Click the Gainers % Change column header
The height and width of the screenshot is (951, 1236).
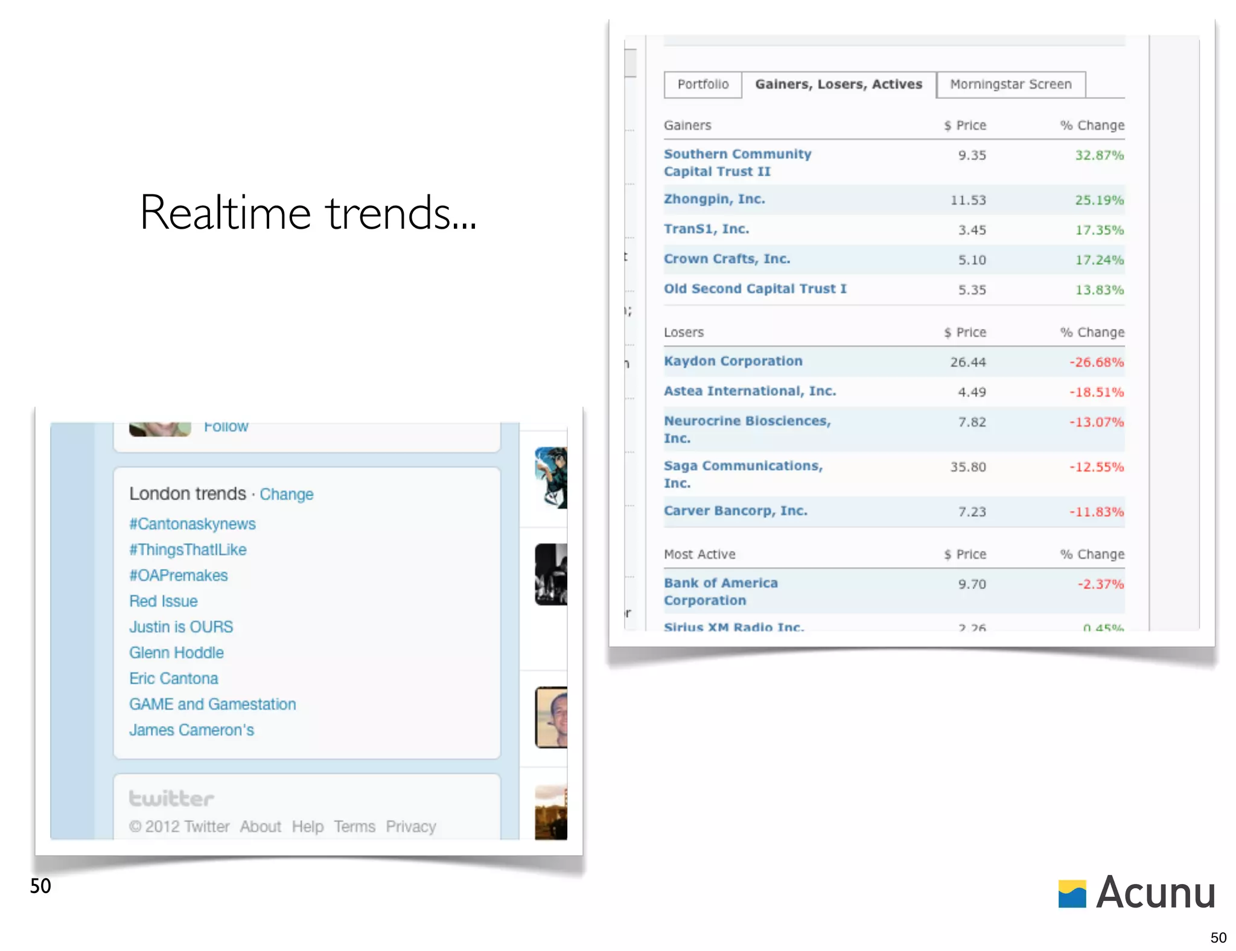[1092, 126]
